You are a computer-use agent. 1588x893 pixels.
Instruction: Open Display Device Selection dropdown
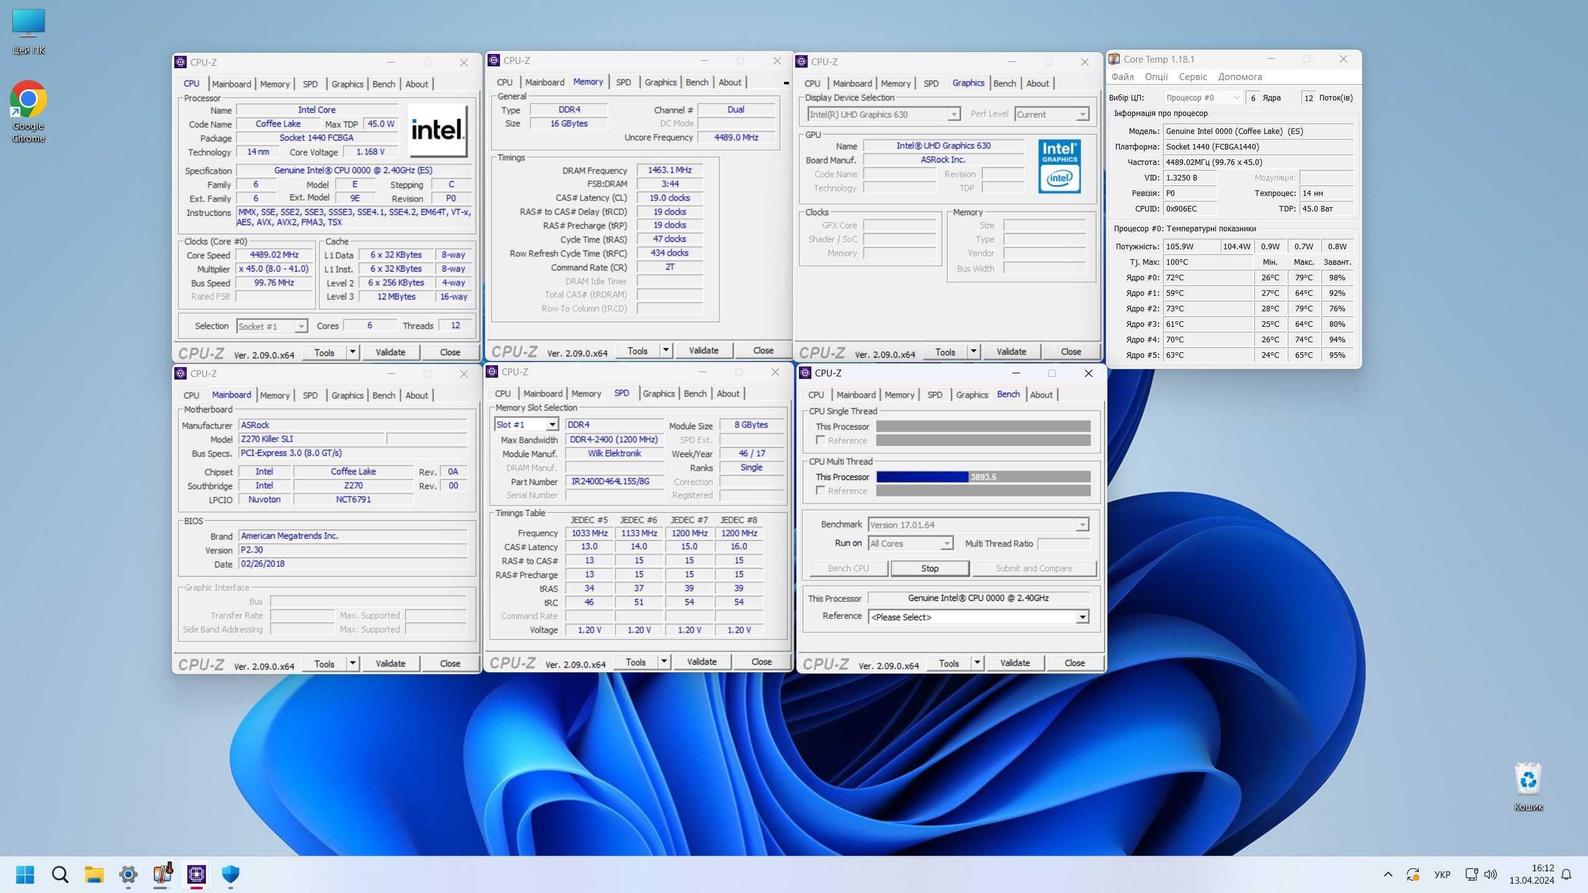[x=884, y=114]
